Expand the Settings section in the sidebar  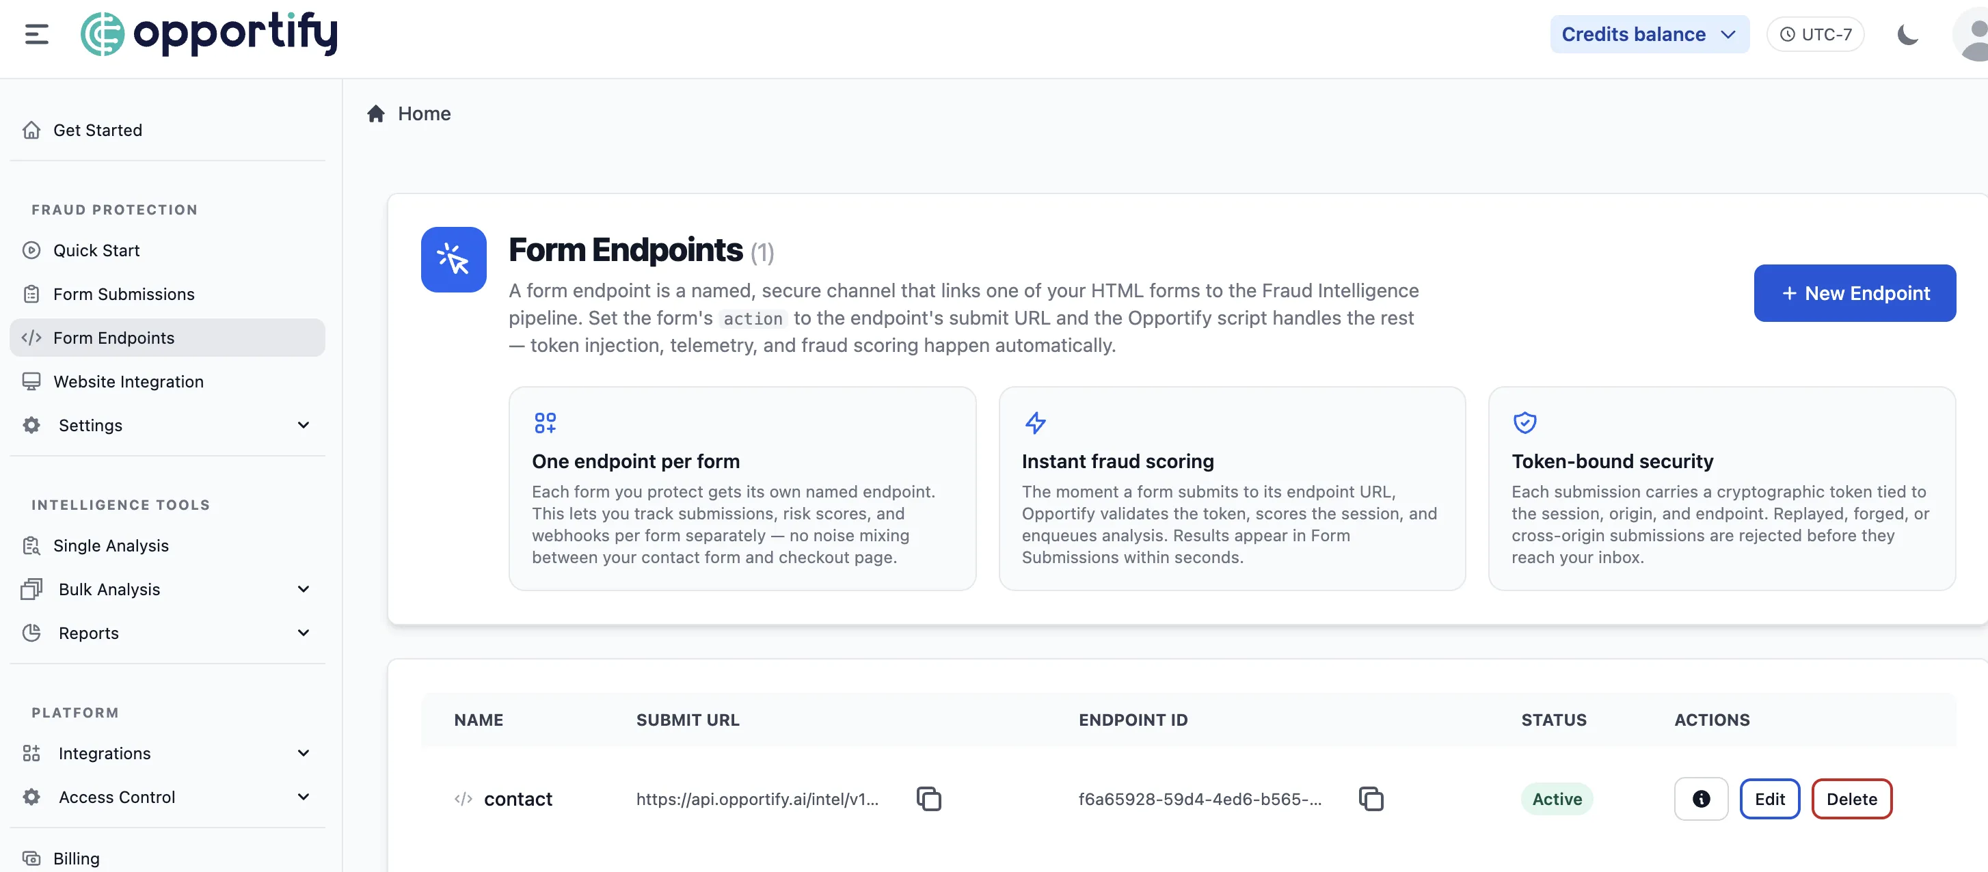click(x=167, y=425)
